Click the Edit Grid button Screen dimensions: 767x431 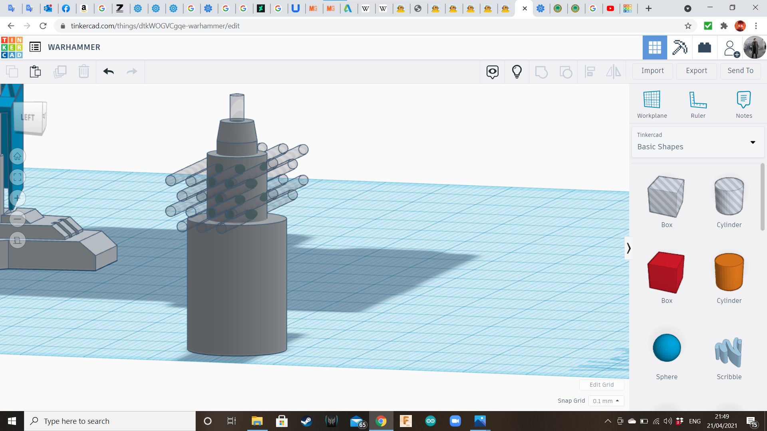click(x=601, y=385)
